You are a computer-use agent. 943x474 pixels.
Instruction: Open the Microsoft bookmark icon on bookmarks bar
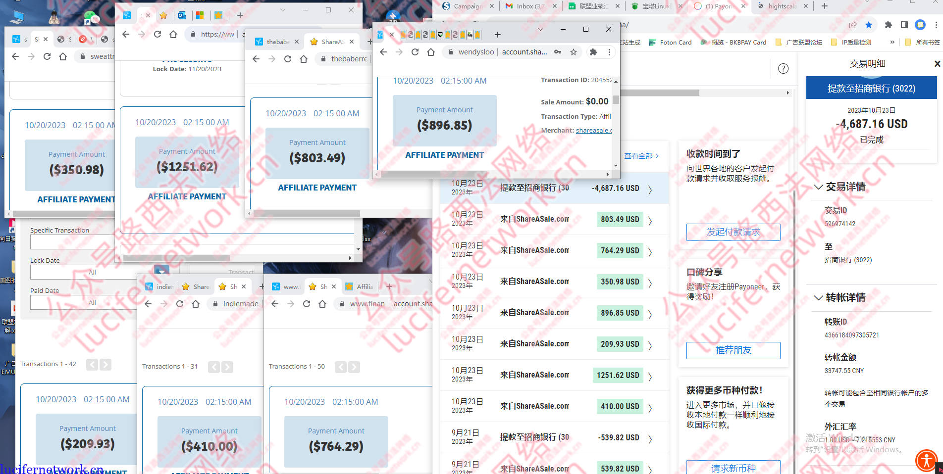pyautogui.click(x=200, y=15)
